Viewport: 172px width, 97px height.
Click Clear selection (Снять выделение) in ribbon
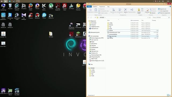tap(163, 11)
